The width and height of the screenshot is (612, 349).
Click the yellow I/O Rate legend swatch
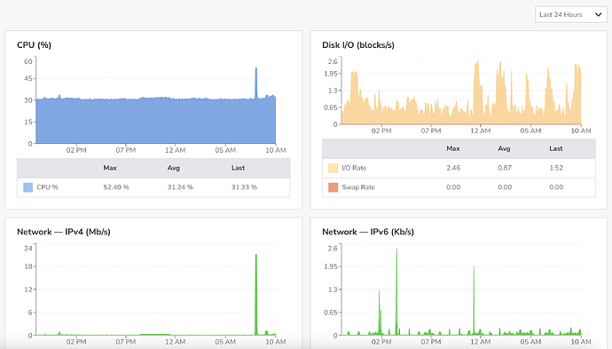pos(333,168)
